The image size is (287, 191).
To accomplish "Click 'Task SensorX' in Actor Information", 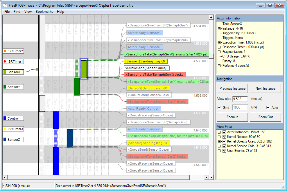I will (x=232, y=24).
